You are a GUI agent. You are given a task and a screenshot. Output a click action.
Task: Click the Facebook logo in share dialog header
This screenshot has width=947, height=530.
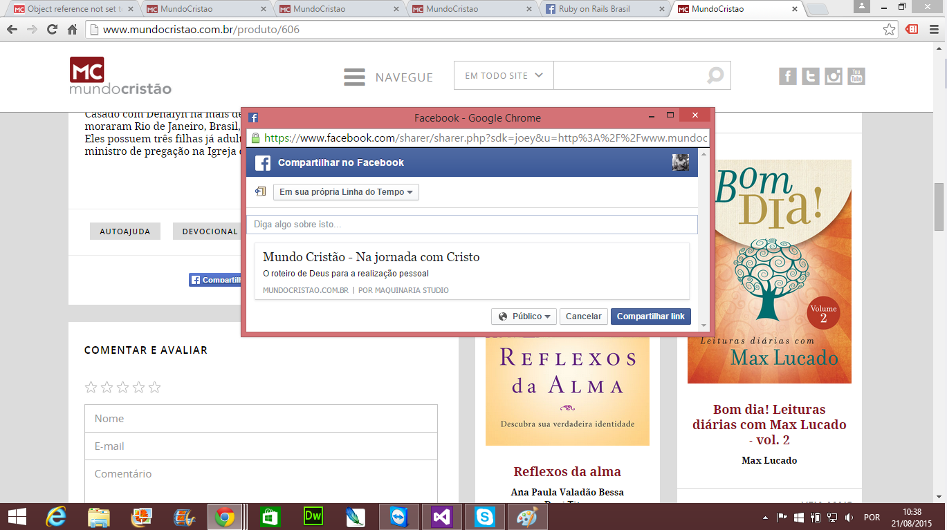(x=263, y=163)
